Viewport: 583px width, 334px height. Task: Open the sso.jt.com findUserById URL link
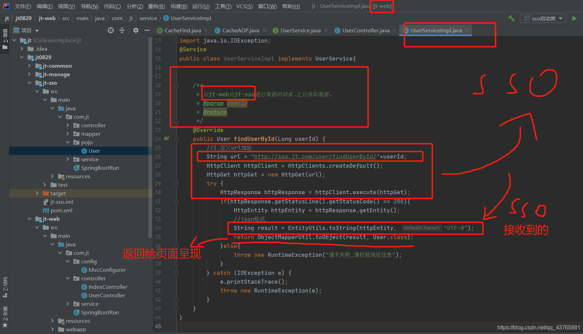click(x=315, y=156)
